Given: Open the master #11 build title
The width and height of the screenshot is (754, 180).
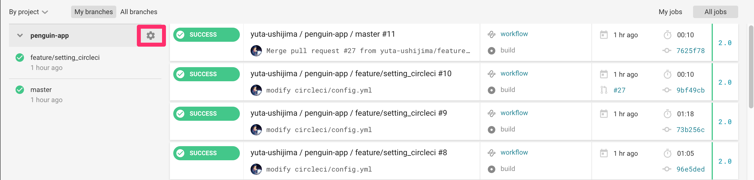Looking at the screenshot, I should 323,34.
